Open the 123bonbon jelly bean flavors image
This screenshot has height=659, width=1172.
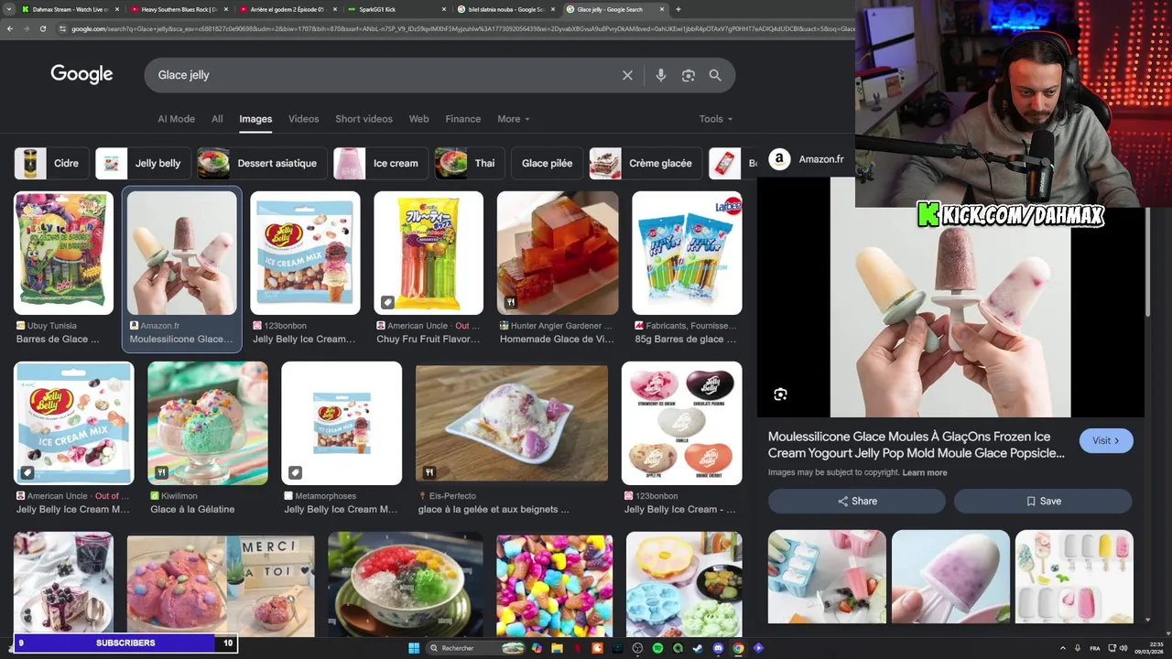click(x=682, y=423)
